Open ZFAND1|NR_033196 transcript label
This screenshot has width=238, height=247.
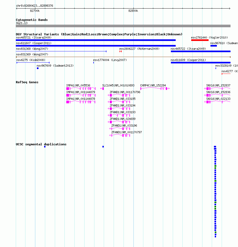pyautogui.click(x=124, y=126)
